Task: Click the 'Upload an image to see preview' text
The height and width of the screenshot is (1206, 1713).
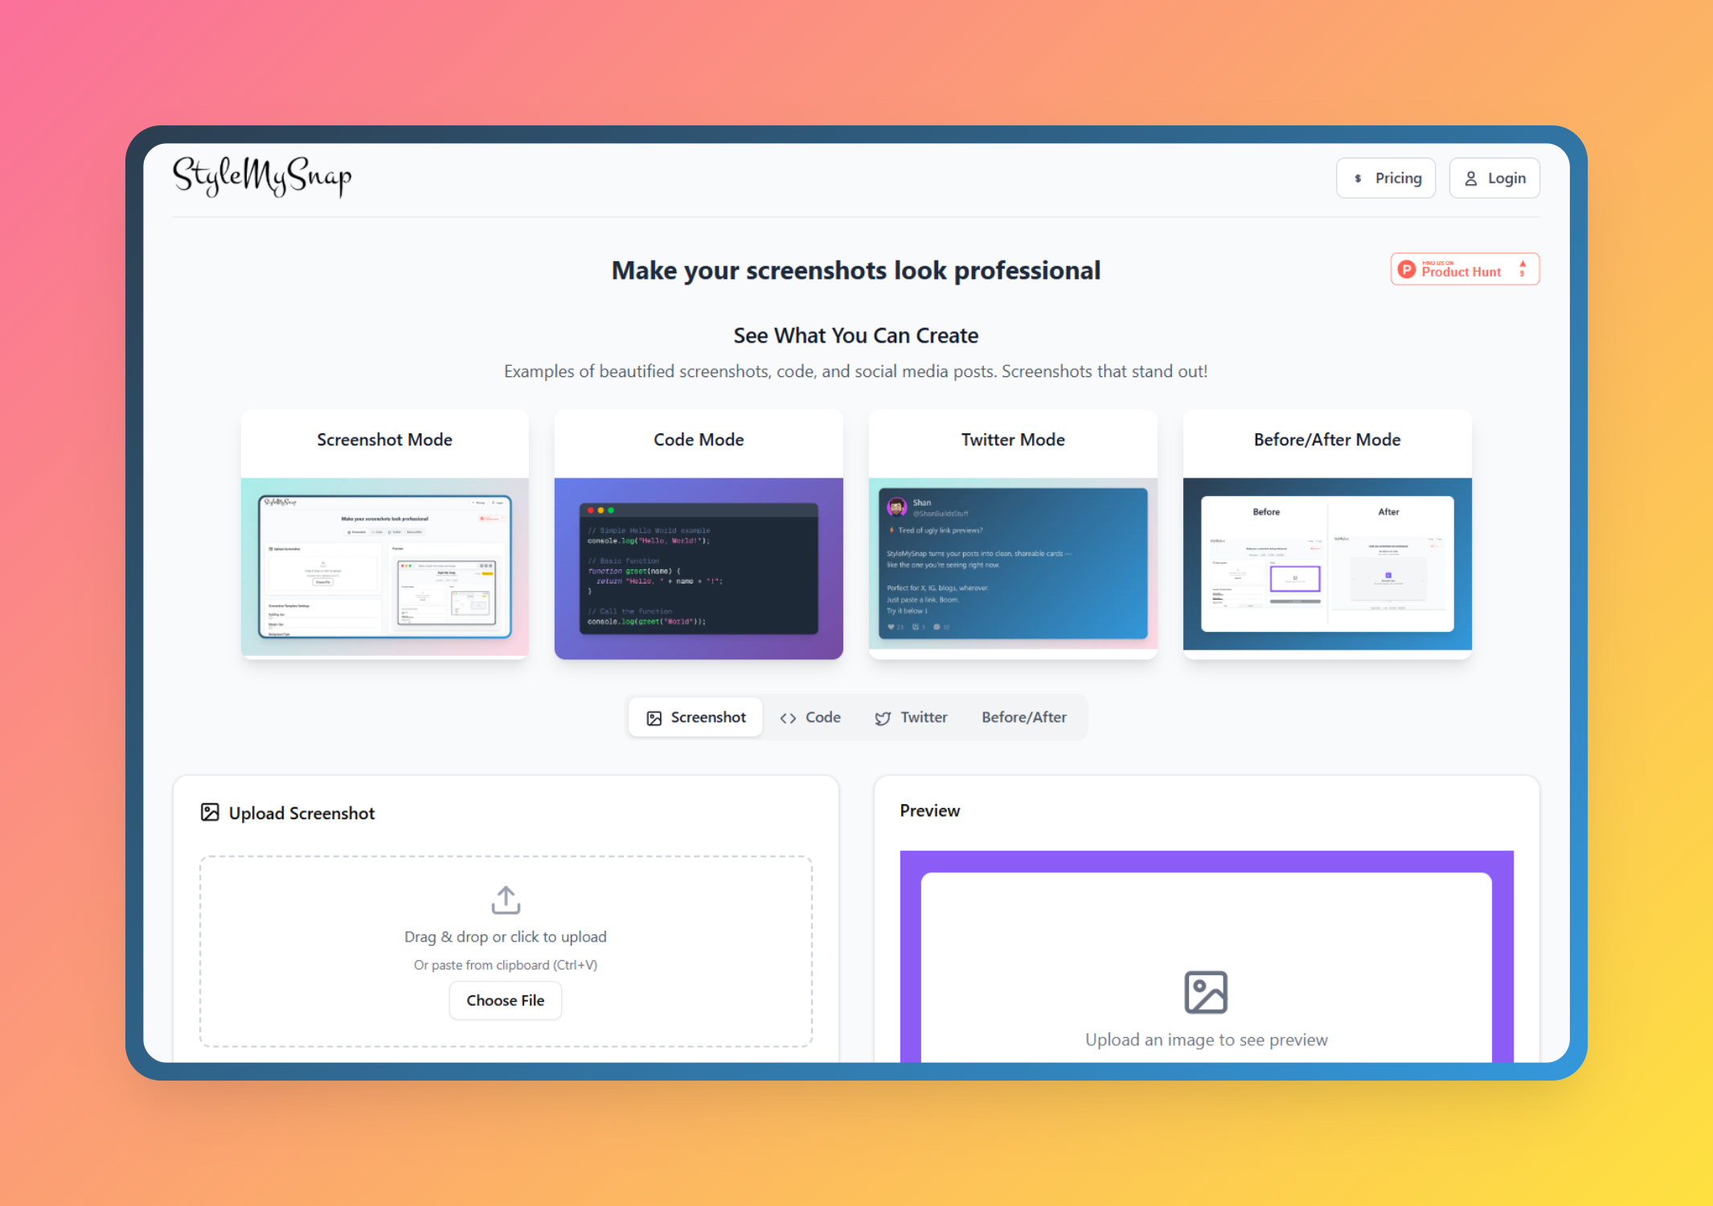Action: [x=1207, y=1040]
